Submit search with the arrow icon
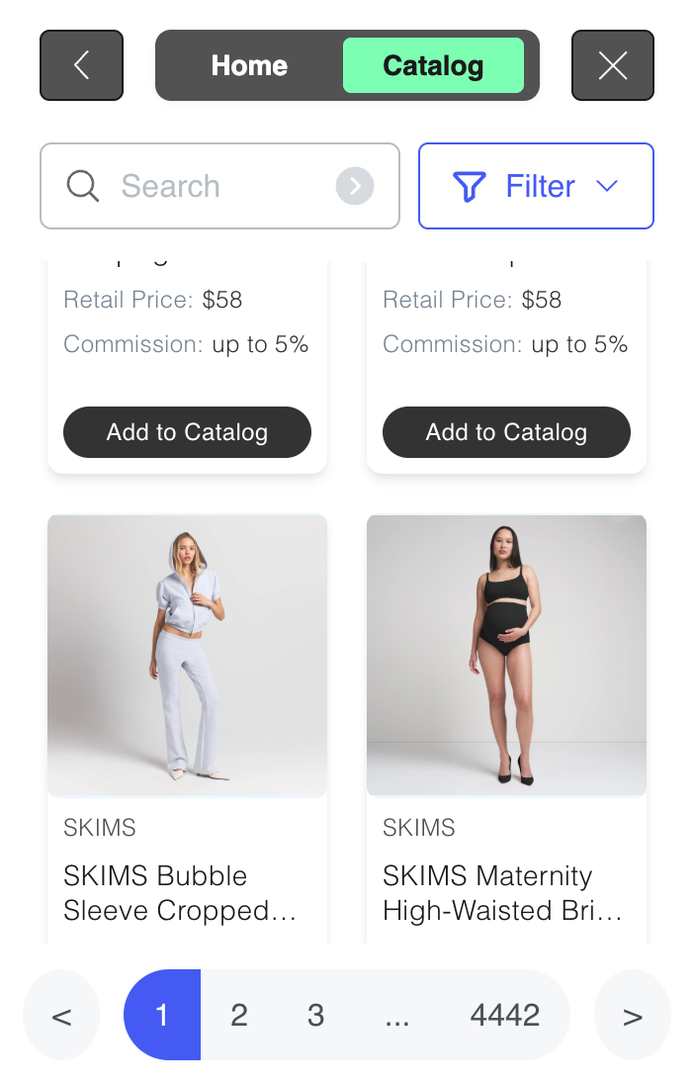 (x=355, y=186)
